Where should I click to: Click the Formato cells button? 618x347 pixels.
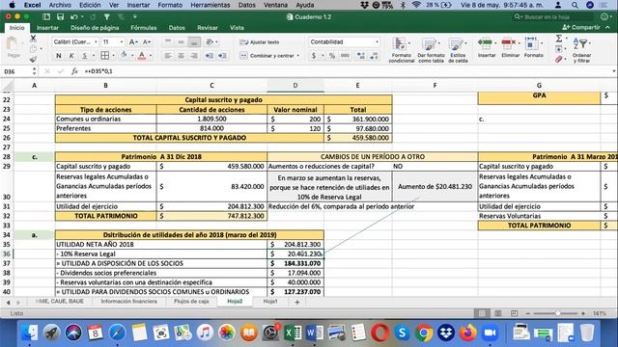(x=534, y=48)
